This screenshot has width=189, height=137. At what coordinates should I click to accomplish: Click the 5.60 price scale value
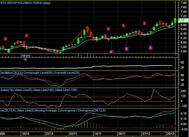[183, 51]
